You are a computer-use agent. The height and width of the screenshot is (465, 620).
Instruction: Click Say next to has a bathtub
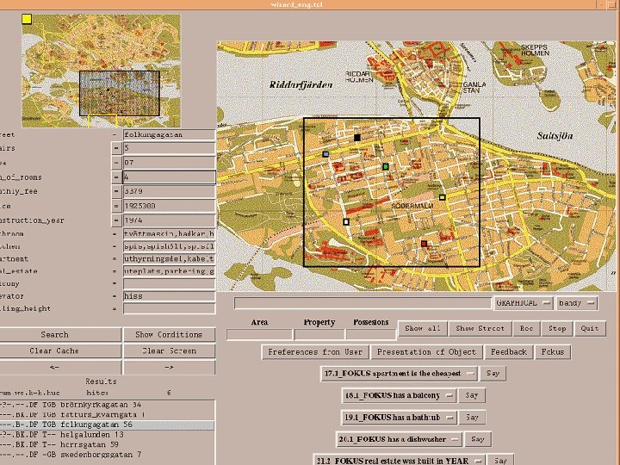(x=472, y=417)
